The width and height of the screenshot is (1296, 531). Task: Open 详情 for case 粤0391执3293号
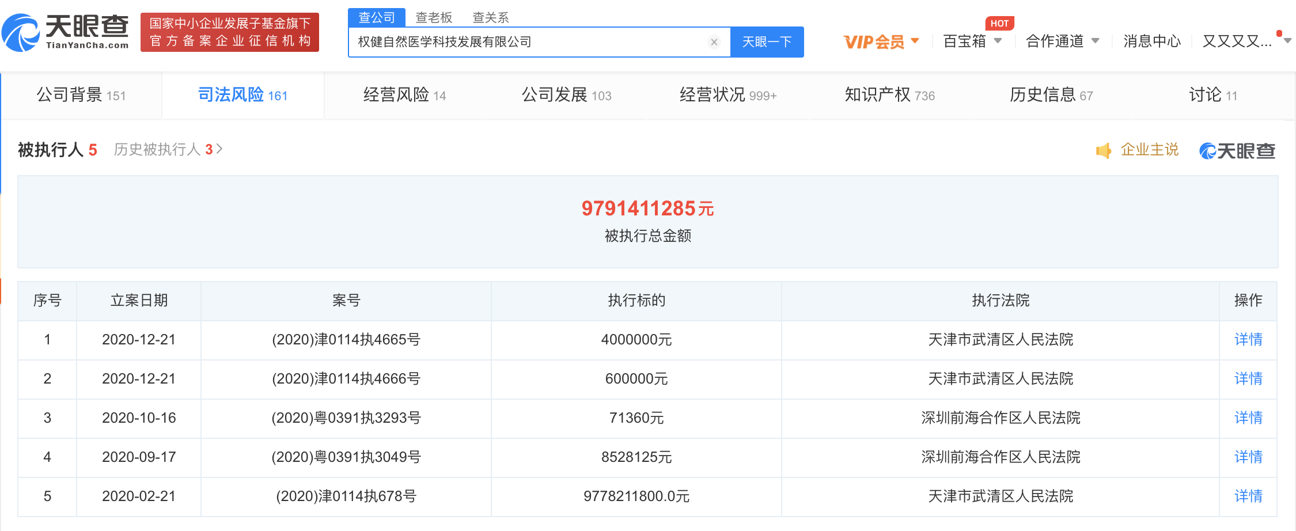[x=1248, y=418]
